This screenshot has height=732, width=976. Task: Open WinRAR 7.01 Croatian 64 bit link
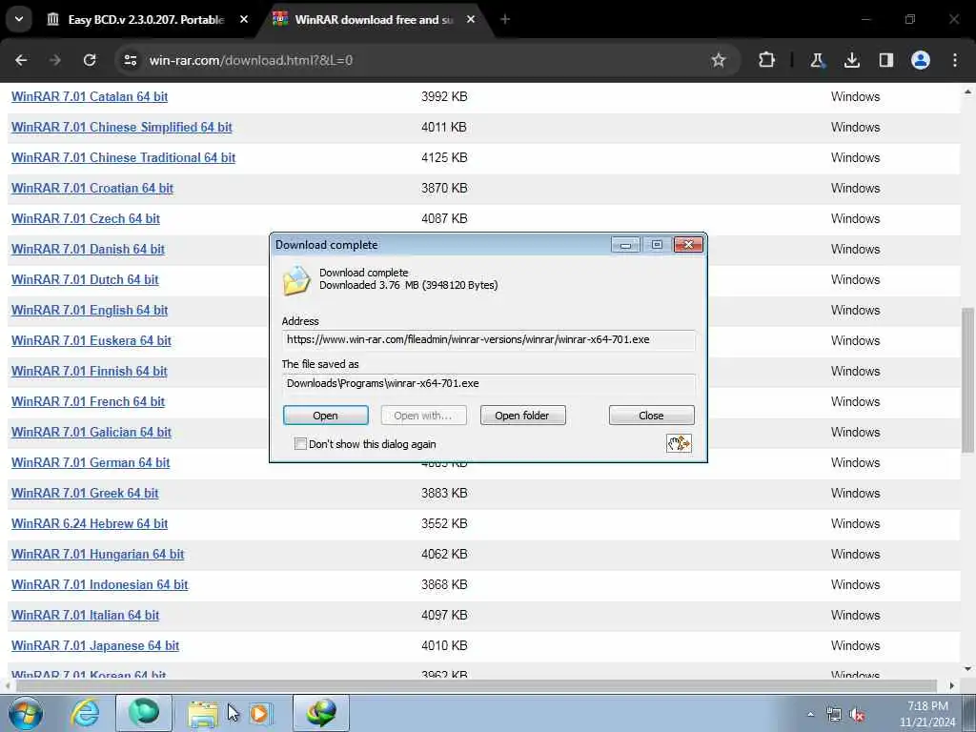(x=92, y=188)
